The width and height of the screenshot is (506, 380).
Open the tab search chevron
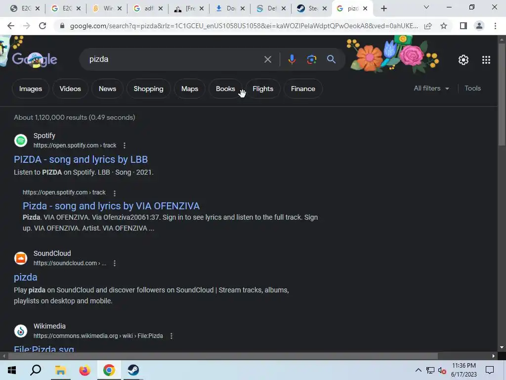tap(426, 7)
